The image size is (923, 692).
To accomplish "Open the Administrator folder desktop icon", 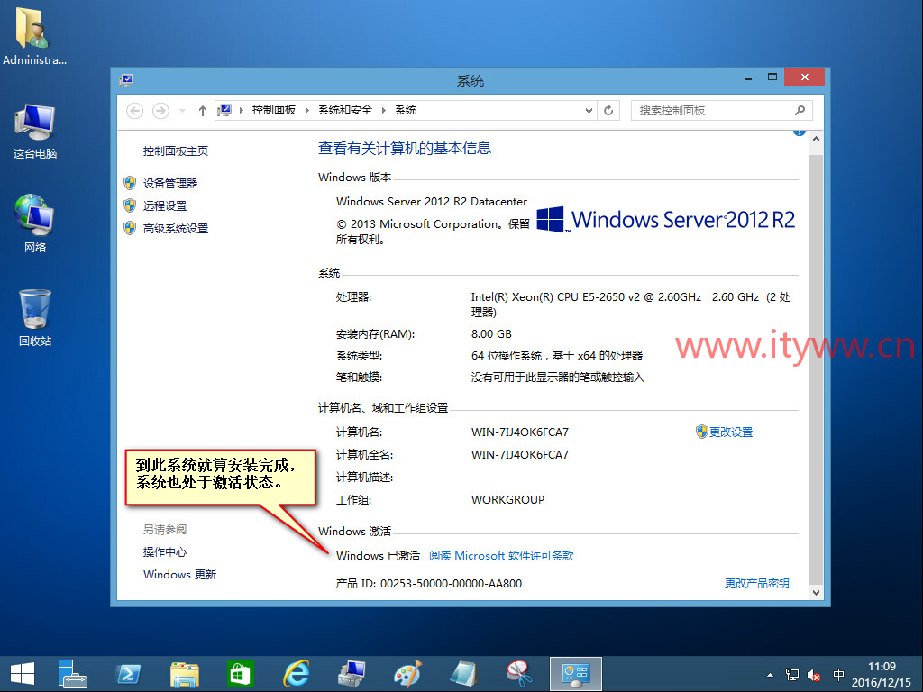I will (34, 35).
